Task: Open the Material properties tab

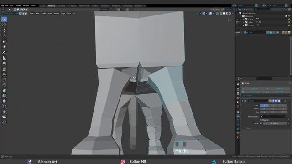Action: coord(238,138)
